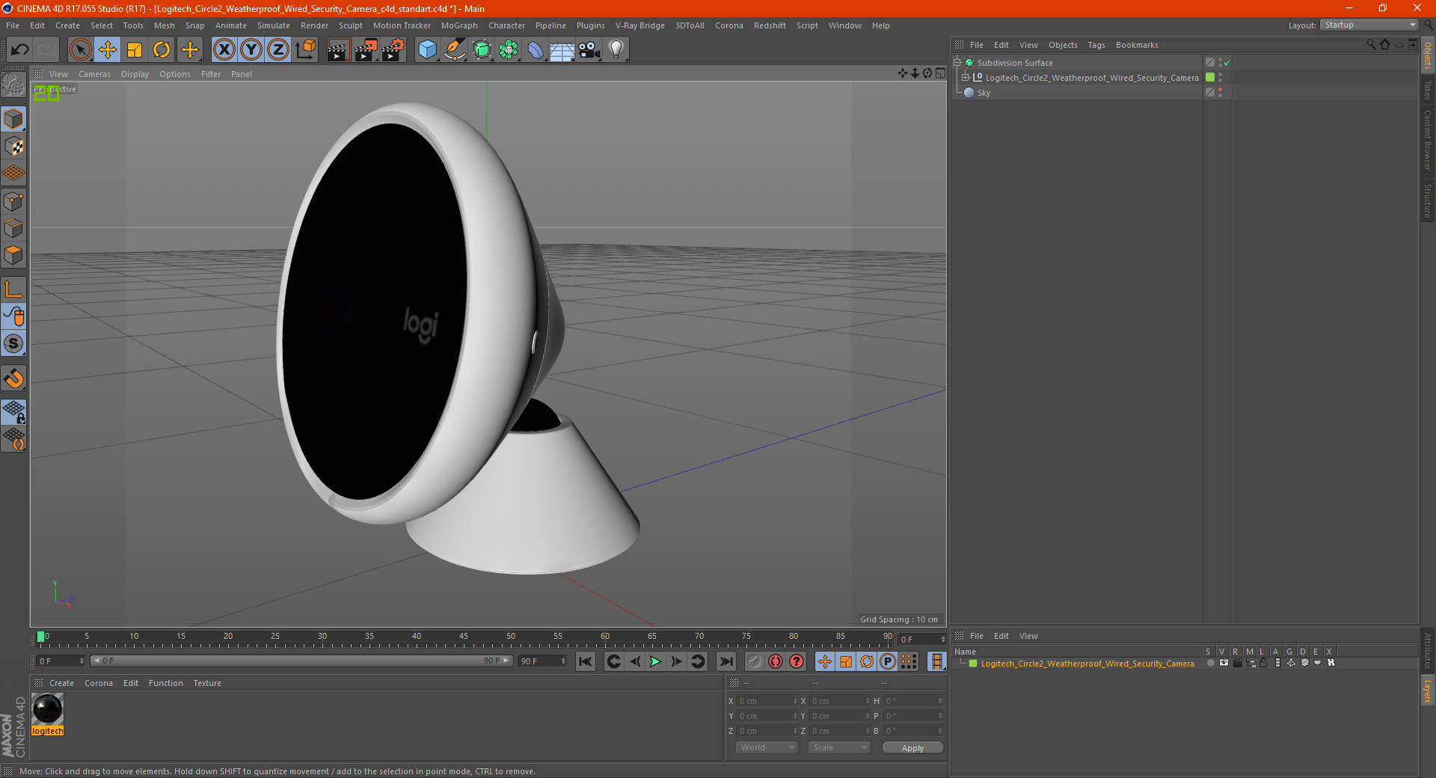Open the Spline pen tool
This screenshot has width=1436, height=778.
click(x=455, y=50)
